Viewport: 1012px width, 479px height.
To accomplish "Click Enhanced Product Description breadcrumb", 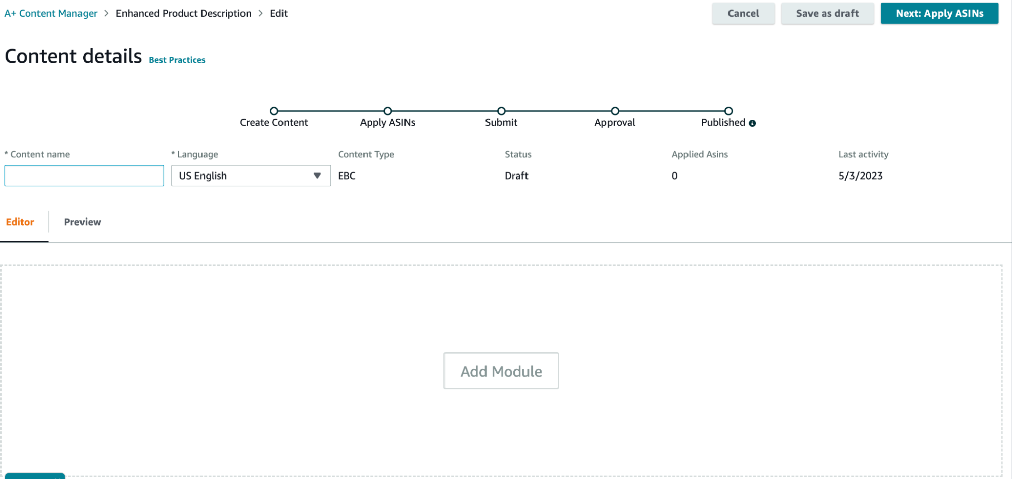I will tap(183, 13).
